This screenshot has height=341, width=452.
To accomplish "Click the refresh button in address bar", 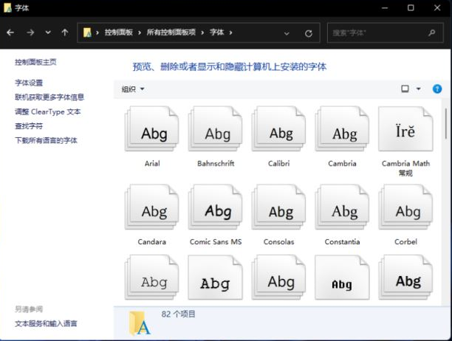I will (308, 33).
